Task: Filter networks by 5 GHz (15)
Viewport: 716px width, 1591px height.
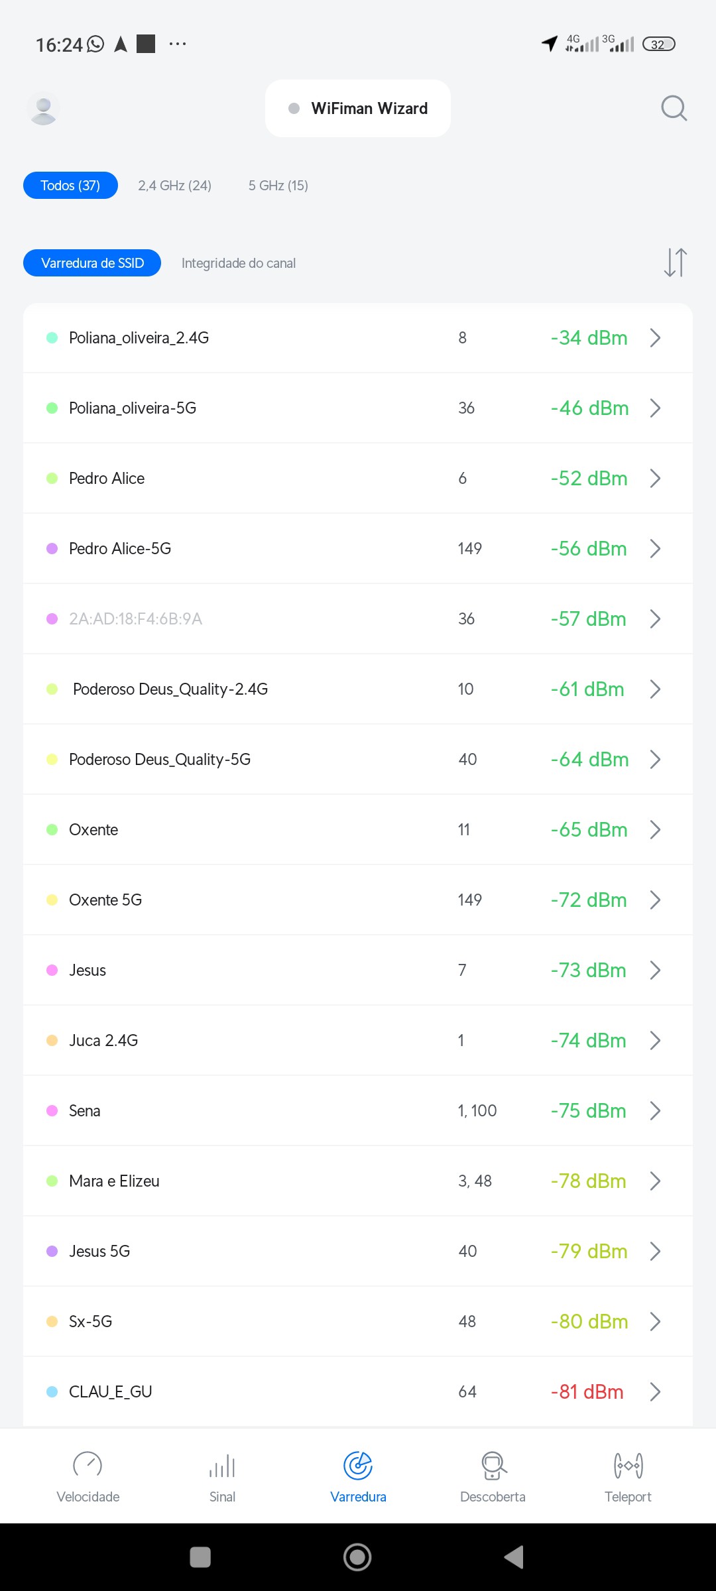Action: pyautogui.click(x=278, y=186)
